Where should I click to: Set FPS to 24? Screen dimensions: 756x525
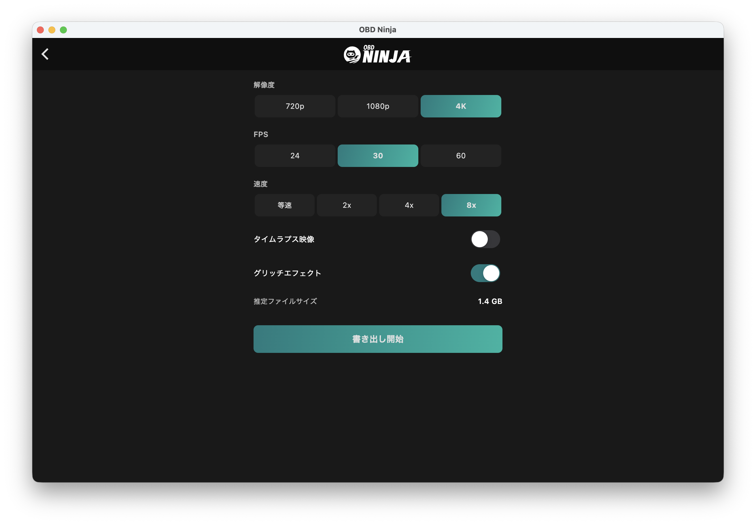click(294, 156)
